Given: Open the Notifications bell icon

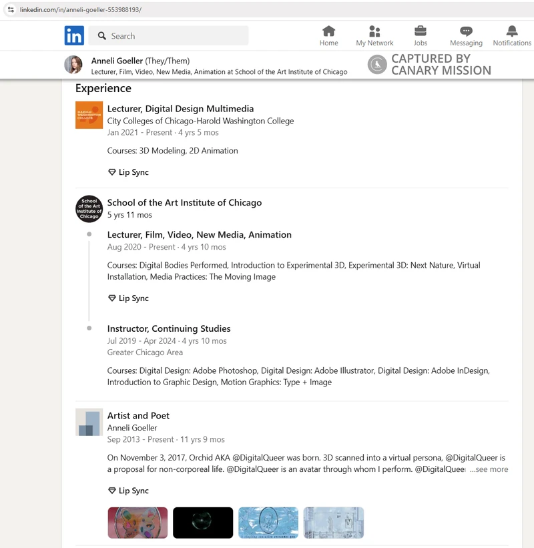Looking at the screenshot, I should tap(512, 31).
